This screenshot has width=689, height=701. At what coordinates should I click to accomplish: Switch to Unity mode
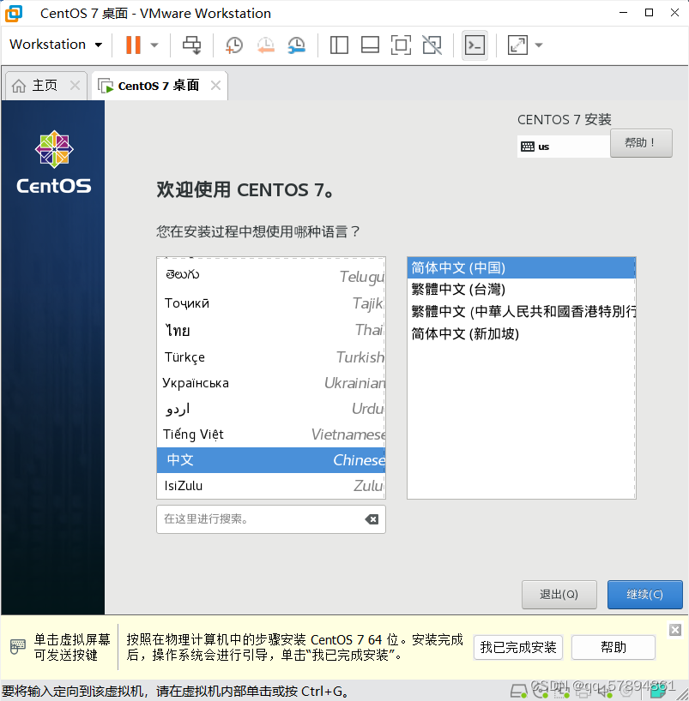432,45
